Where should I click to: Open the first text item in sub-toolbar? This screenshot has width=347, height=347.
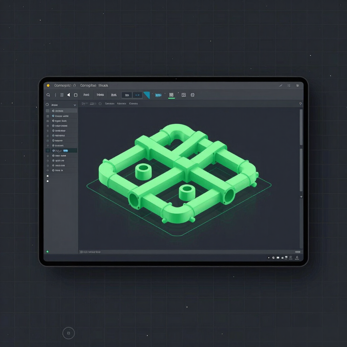(x=109, y=104)
